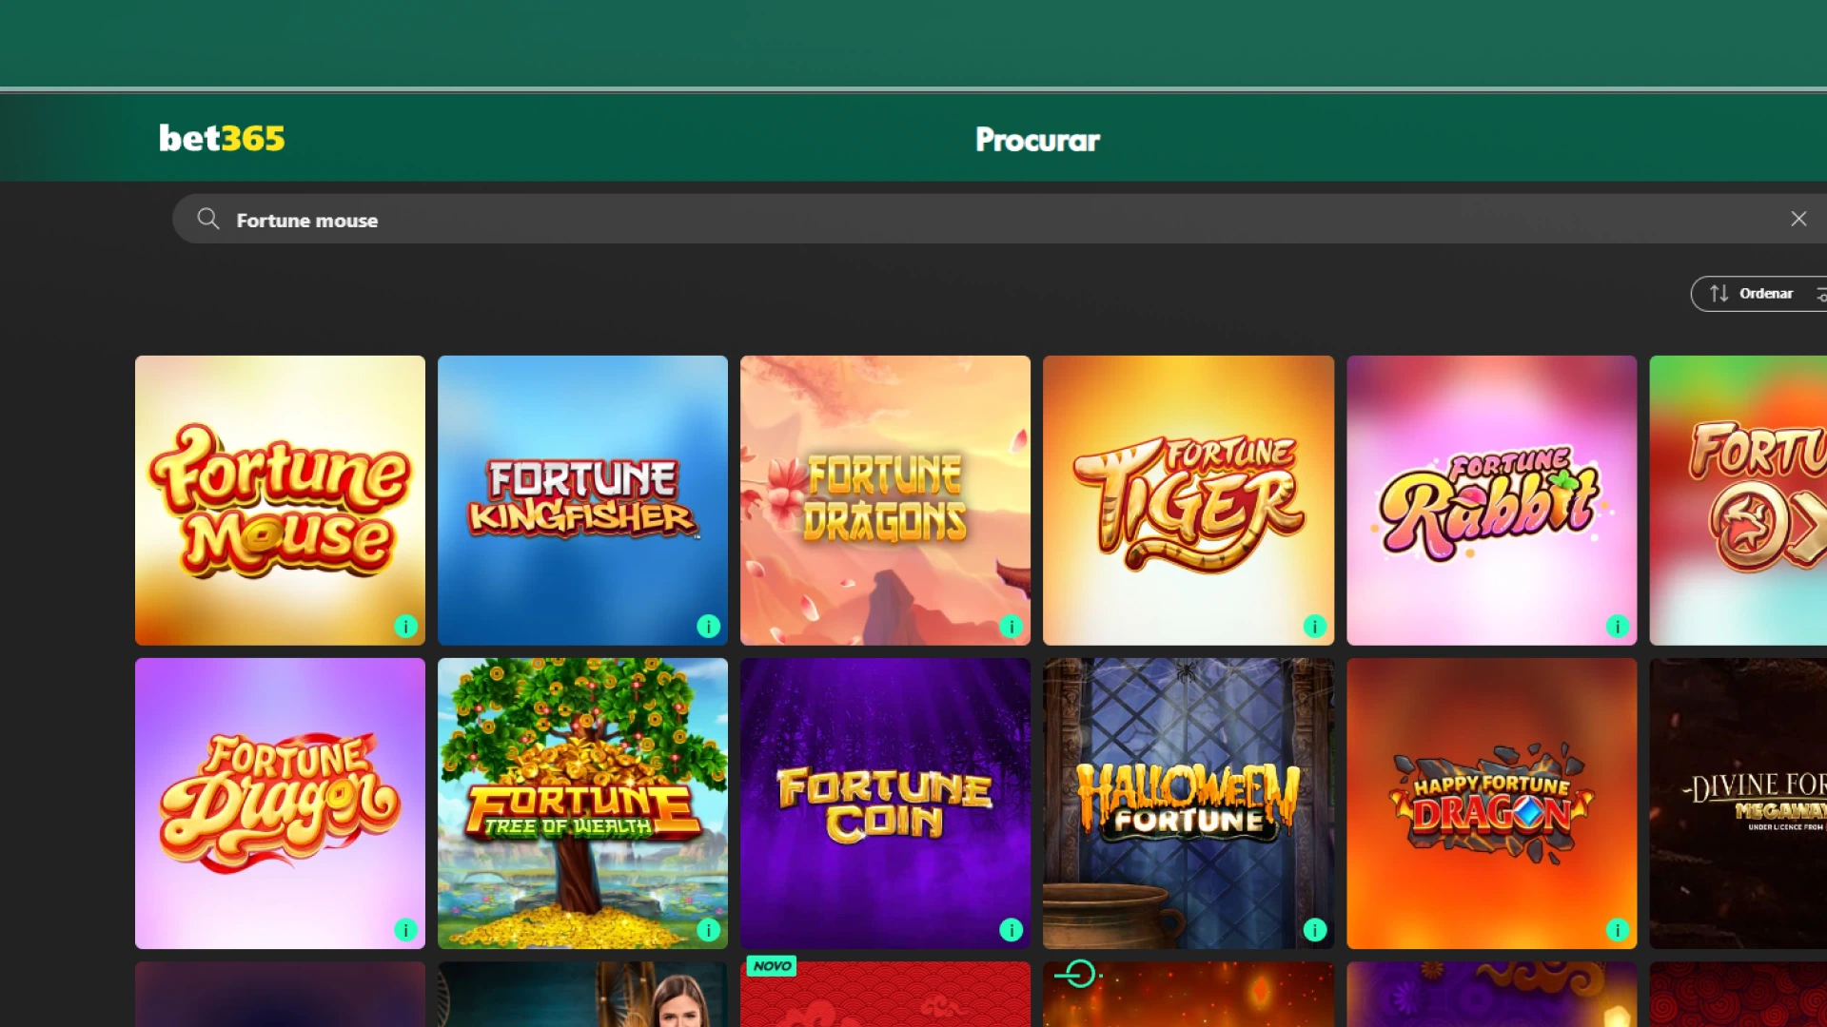This screenshot has height=1027, width=1827.
Task: Open the Fortune Dragon game
Action: tap(280, 804)
